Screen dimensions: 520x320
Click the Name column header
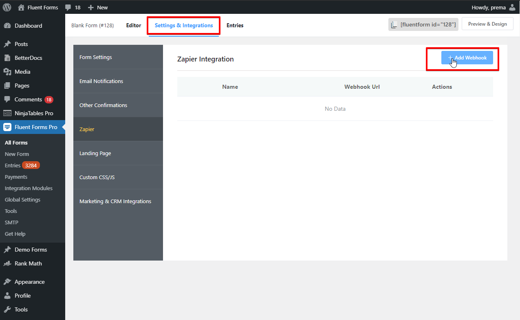pyautogui.click(x=230, y=87)
